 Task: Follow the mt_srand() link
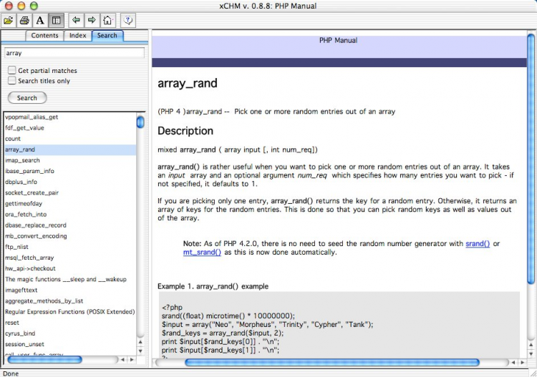[x=202, y=252]
